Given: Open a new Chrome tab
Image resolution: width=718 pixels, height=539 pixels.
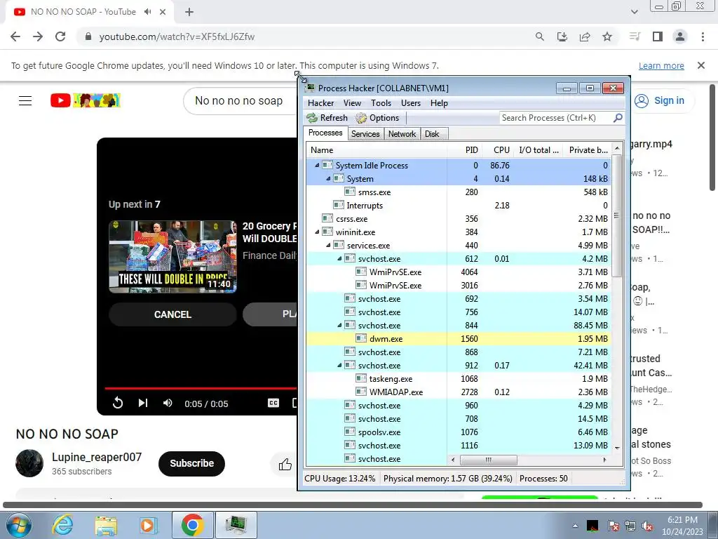Looking at the screenshot, I should point(189,12).
